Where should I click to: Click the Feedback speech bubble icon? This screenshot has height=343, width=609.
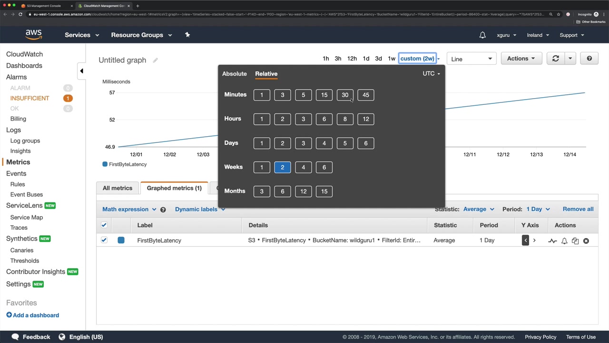pyautogui.click(x=15, y=337)
